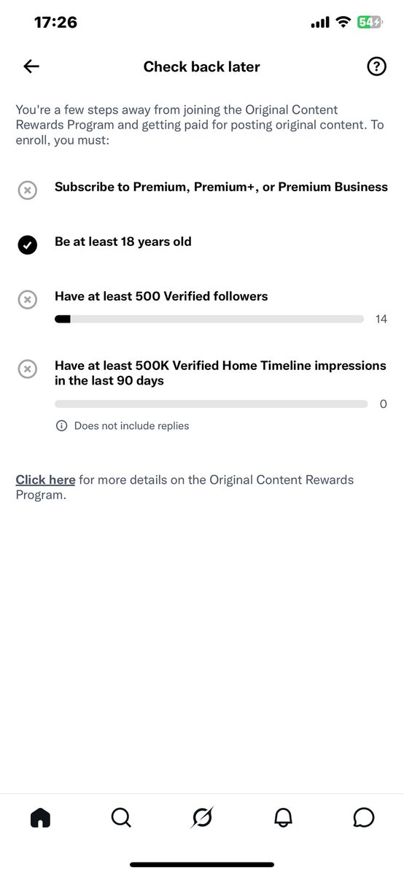Image resolution: width=404 pixels, height=875 pixels.
Task: Open help via question mark icon
Action: click(377, 66)
